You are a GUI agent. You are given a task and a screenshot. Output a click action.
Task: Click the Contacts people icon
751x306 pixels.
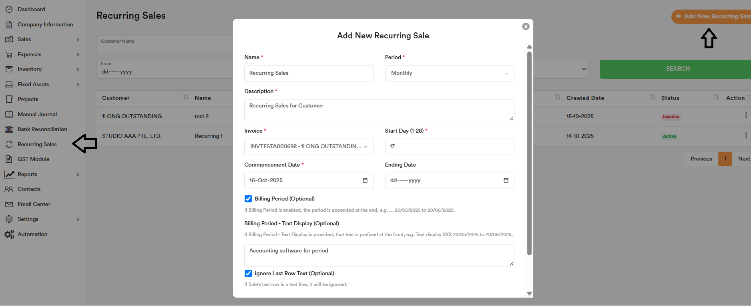pyautogui.click(x=9, y=189)
